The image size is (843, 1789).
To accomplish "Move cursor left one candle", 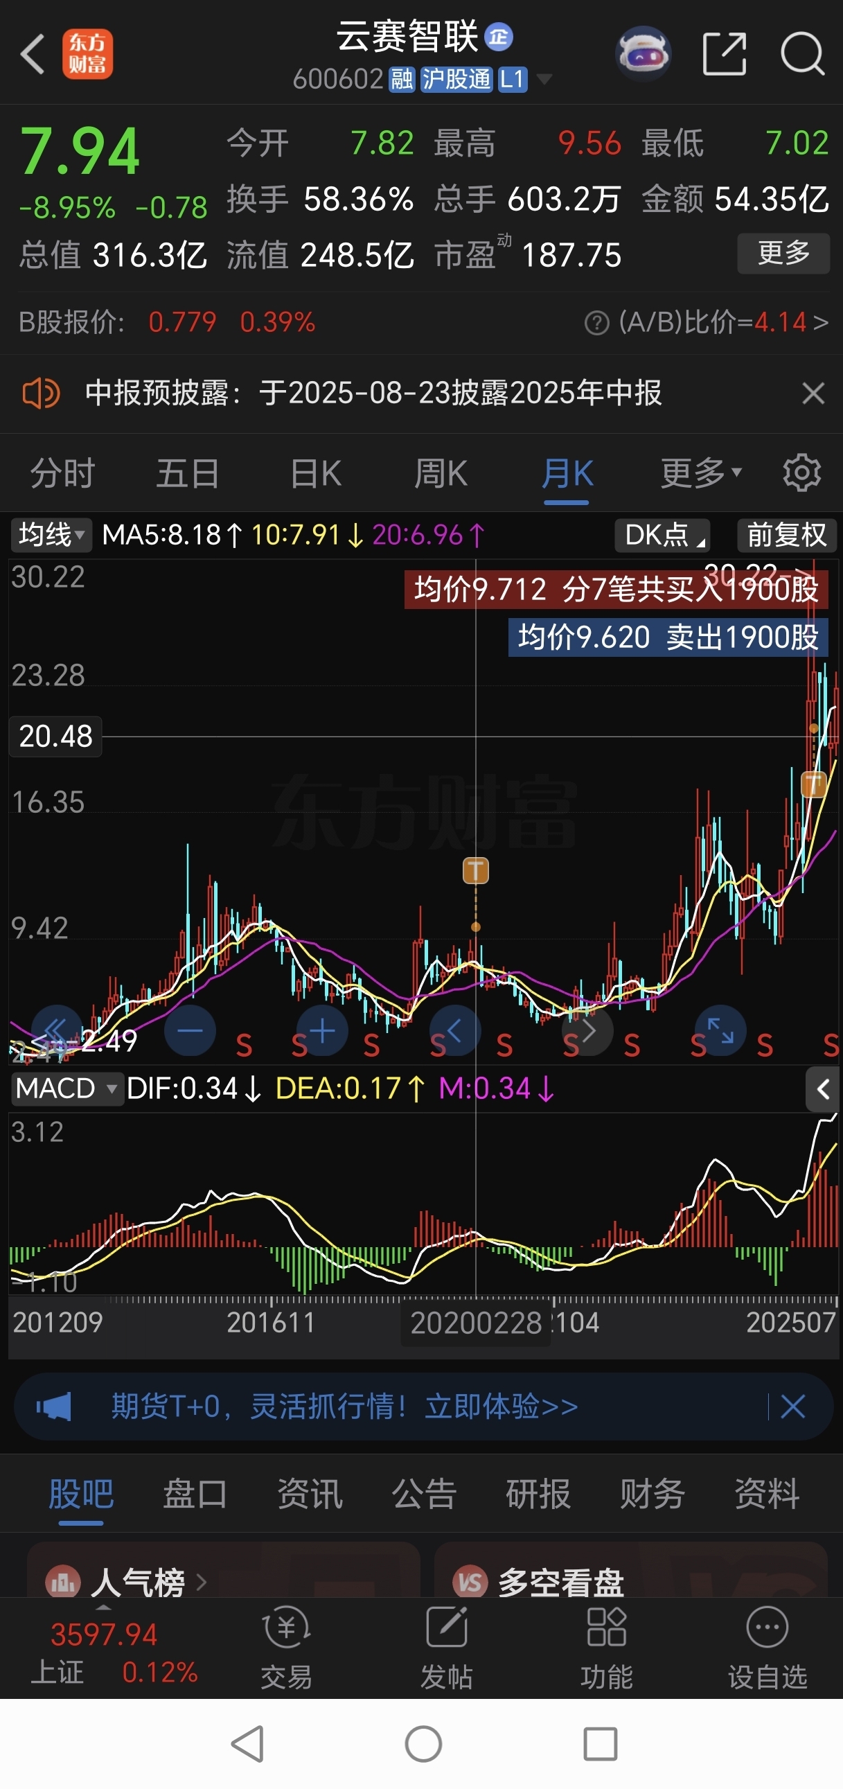I will click(455, 1030).
